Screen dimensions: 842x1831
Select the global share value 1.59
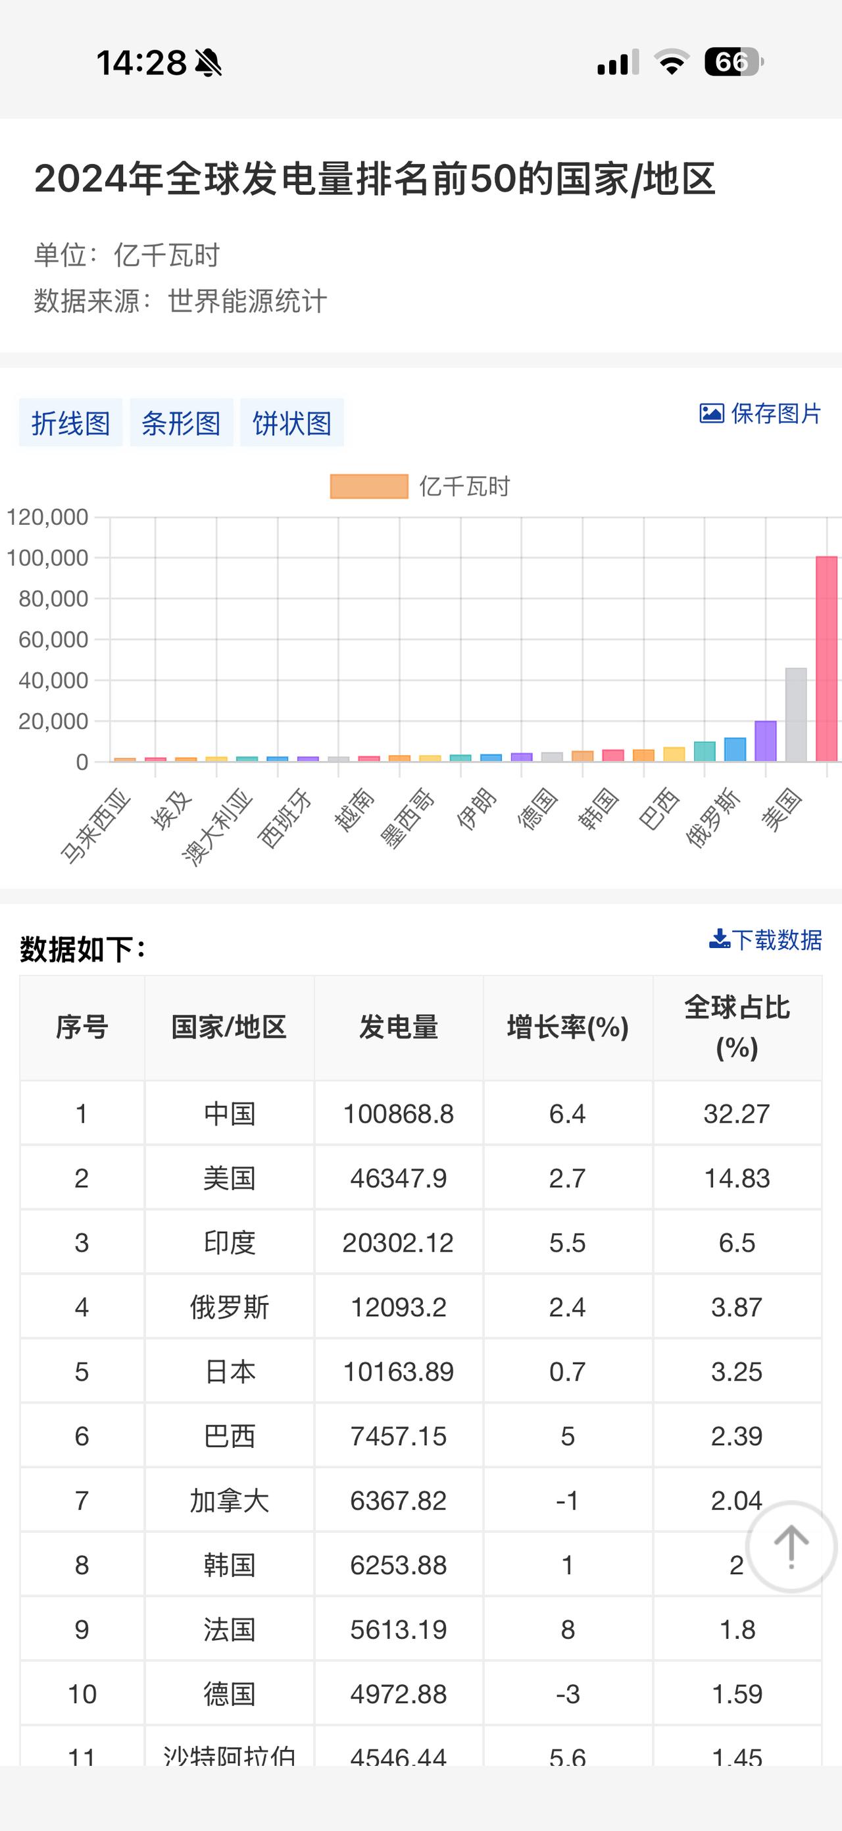pos(737,1695)
